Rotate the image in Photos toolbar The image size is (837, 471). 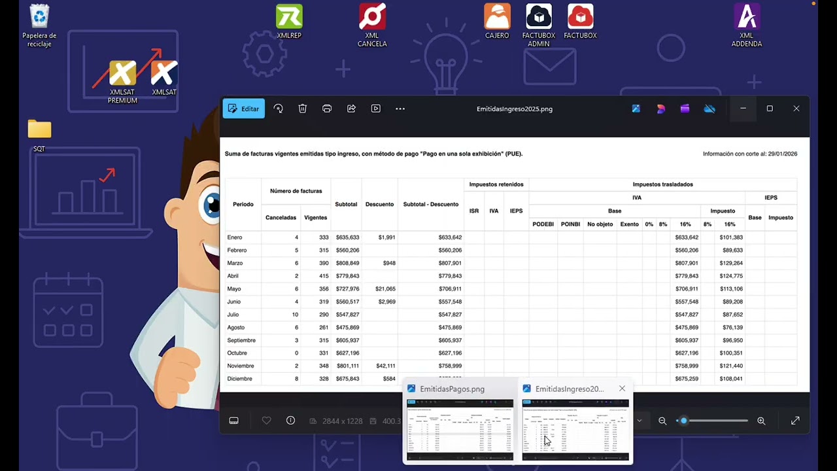coord(279,109)
